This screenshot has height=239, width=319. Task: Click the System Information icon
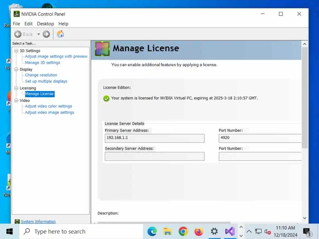click(17, 222)
